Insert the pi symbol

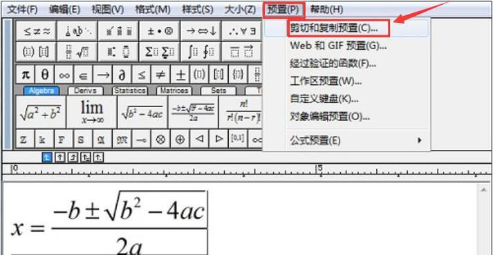pyautogui.click(x=26, y=75)
